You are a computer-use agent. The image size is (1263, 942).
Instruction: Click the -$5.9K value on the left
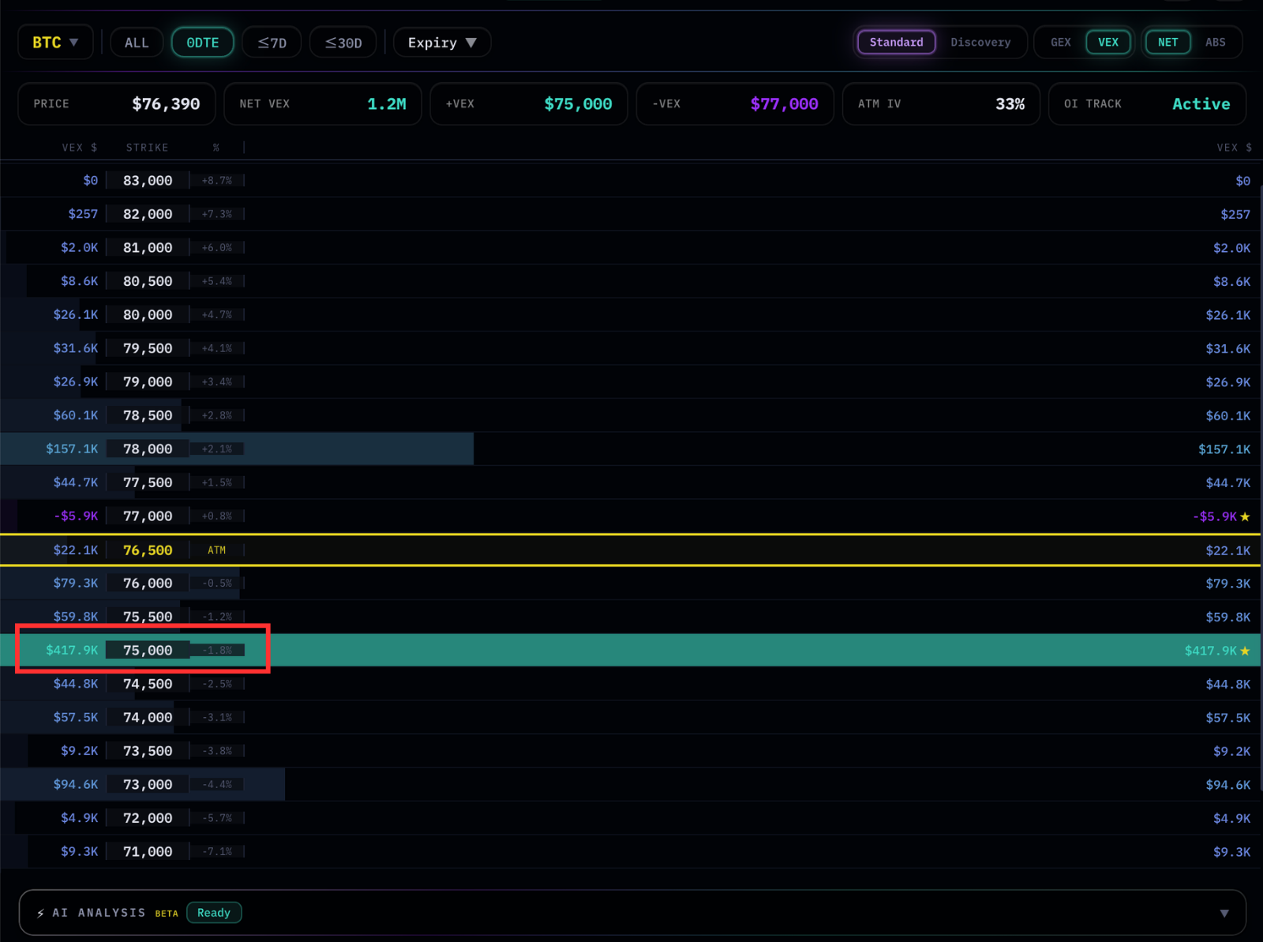76,516
